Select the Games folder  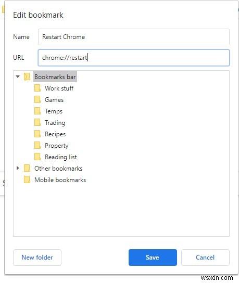(x=54, y=100)
